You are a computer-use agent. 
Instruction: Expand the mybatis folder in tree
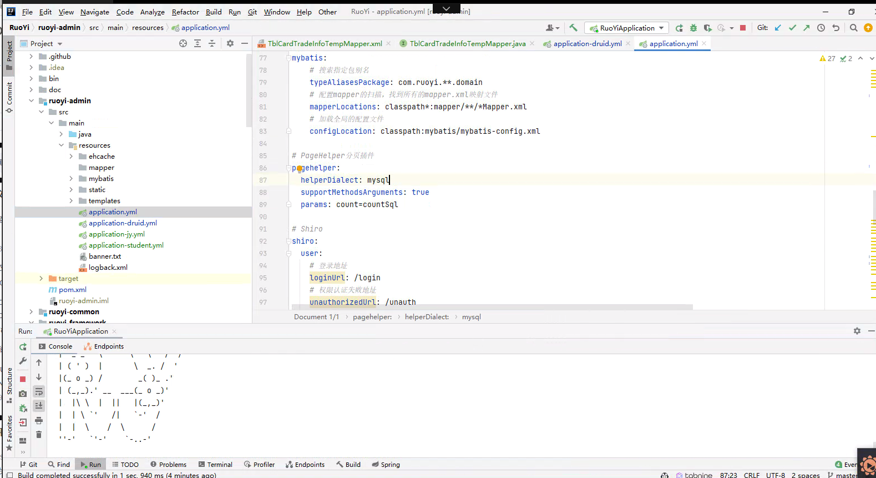click(x=71, y=178)
